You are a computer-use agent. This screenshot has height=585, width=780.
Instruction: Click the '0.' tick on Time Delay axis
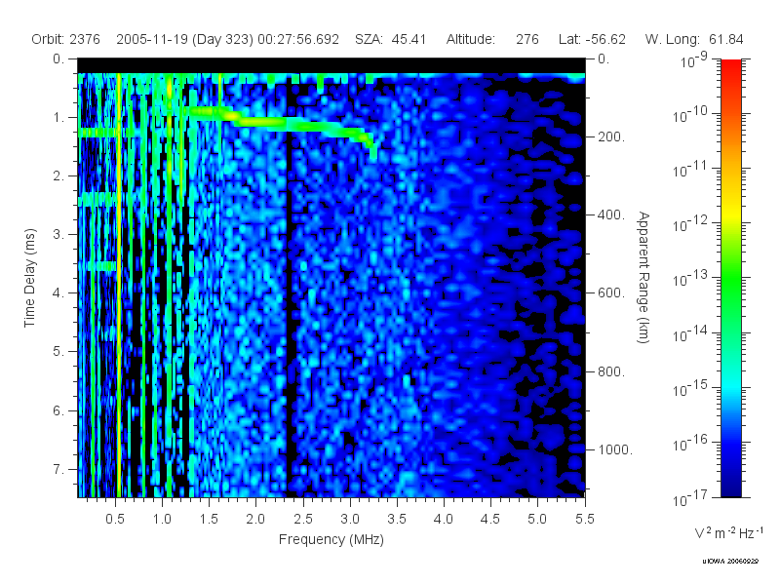tap(58, 58)
